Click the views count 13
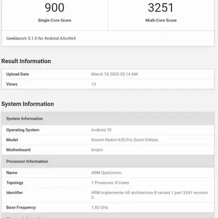 pos(94,84)
